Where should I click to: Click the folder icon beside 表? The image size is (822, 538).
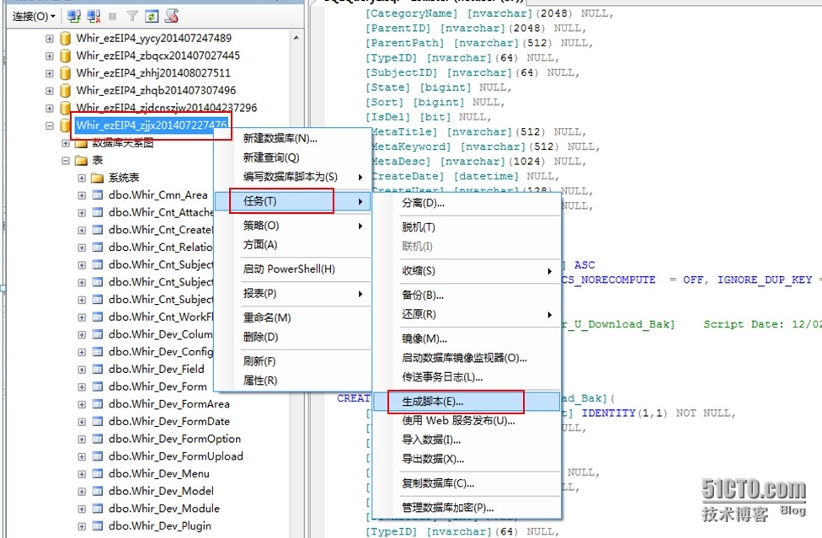coord(81,160)
